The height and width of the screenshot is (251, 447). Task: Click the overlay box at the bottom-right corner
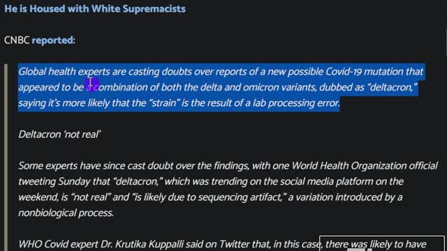coord(382,243)
